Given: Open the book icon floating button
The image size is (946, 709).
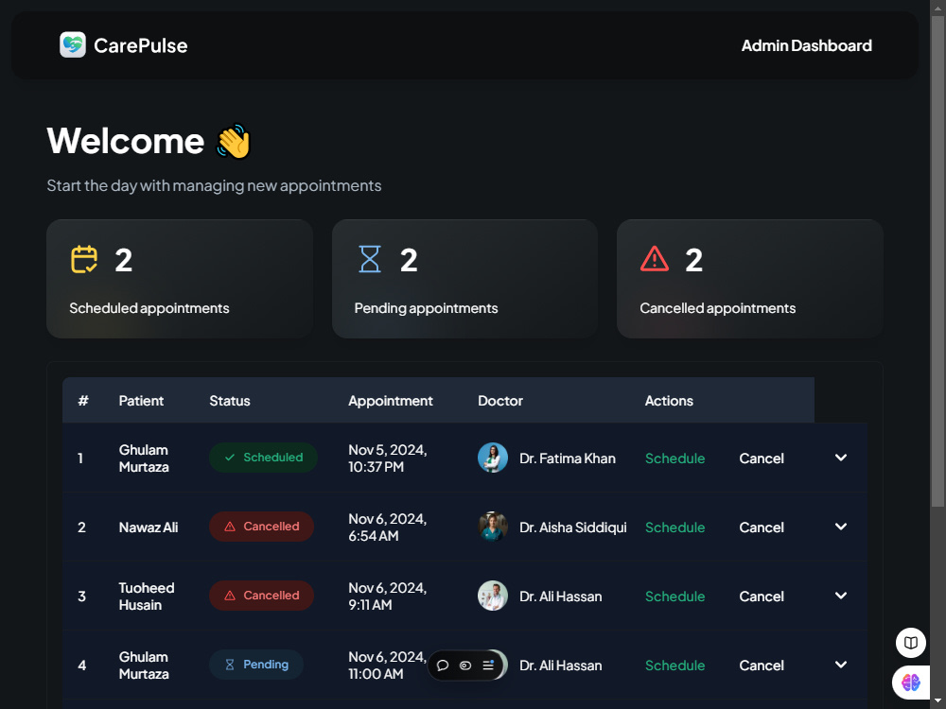Looking at the screenshot, I should click(x=910, y=643).
